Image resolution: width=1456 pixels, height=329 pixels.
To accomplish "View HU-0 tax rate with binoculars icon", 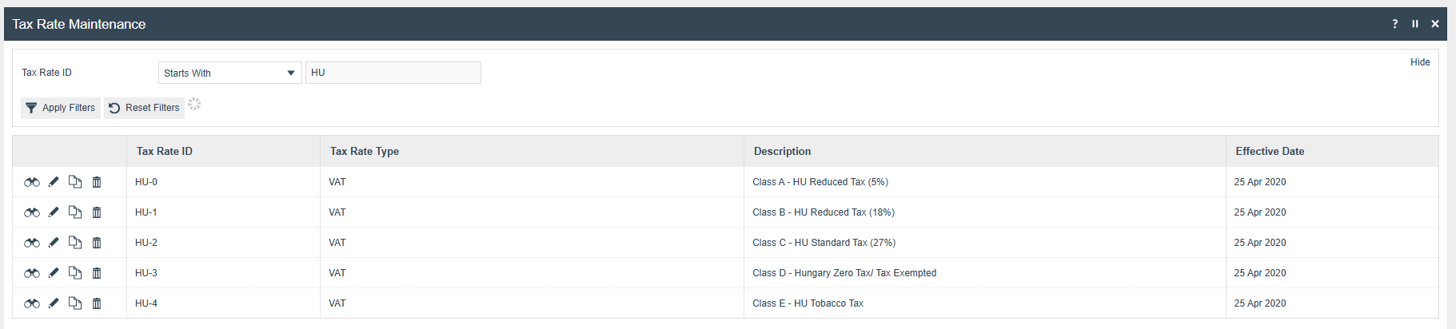I will (x=32, y=182).
